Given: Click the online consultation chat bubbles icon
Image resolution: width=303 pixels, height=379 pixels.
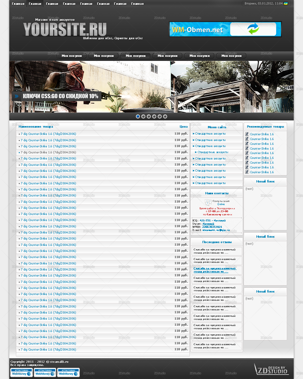Looking at the screenshot, I should [x=208, y=202].
